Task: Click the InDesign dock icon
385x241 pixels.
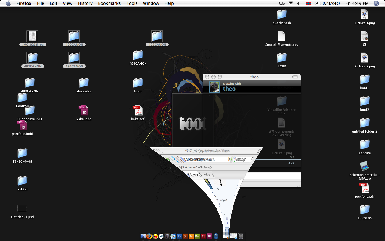Action: (x=210, y=236)
